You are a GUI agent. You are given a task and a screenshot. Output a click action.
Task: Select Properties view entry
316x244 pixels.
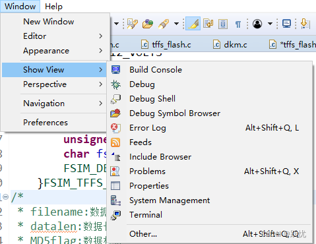209,186
